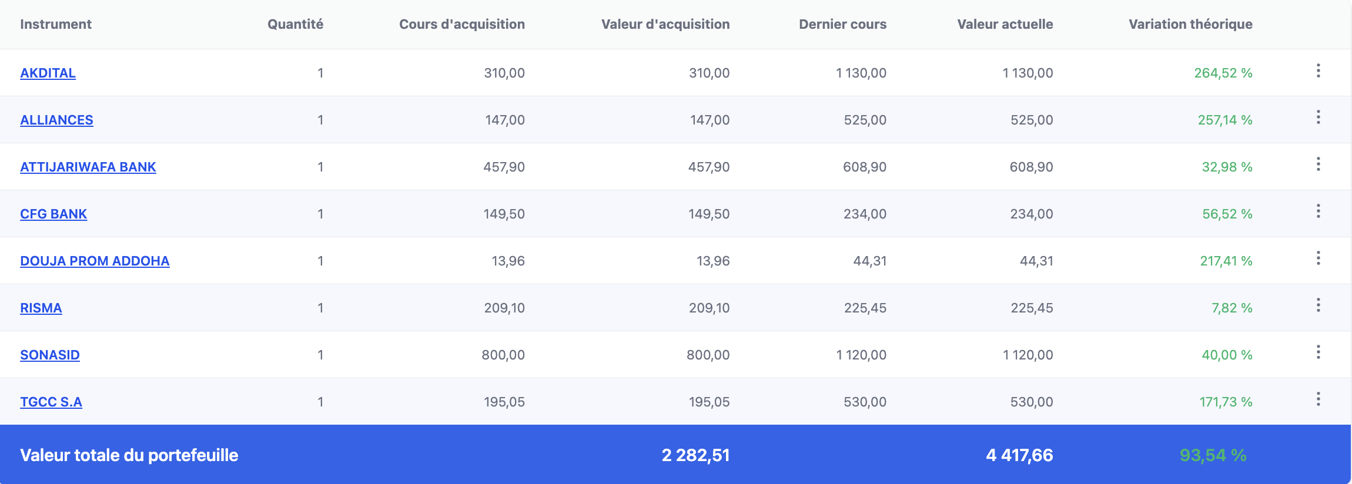Follow the DOUJA PROM ADDOHA link

tap(95, 261)
